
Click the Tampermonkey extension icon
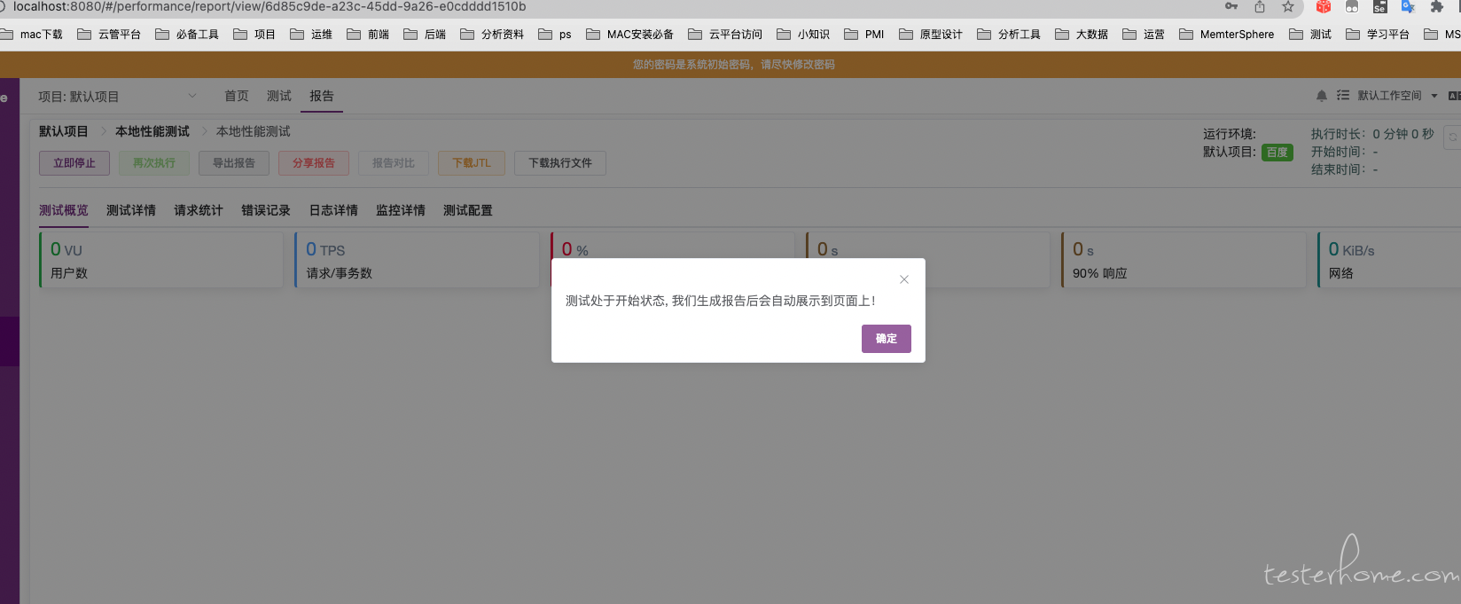[1352, 6]
